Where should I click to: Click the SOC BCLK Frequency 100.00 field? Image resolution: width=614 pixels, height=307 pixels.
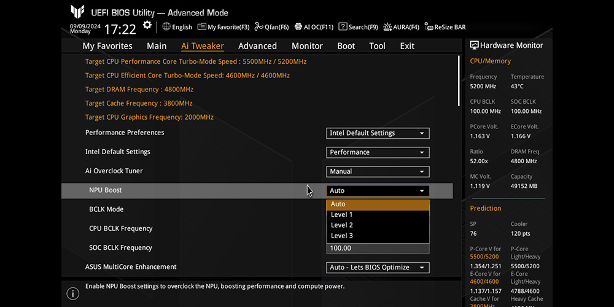click(378, 248)
